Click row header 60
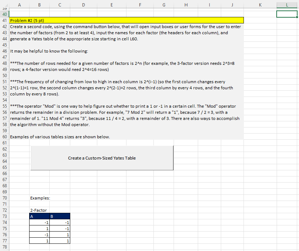Image resolution: width=299 pixels, height=251 pixels. coord(5,137)
